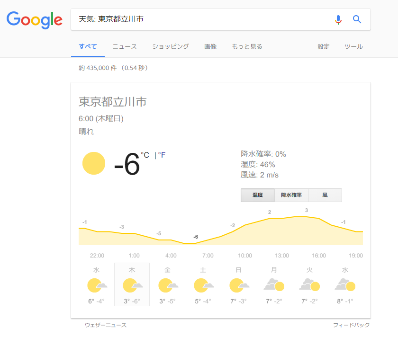The width and height of the screenshot is (398, 337).
Task: Select Saturday (土) forecast weather icon
Action: point(204,285)
